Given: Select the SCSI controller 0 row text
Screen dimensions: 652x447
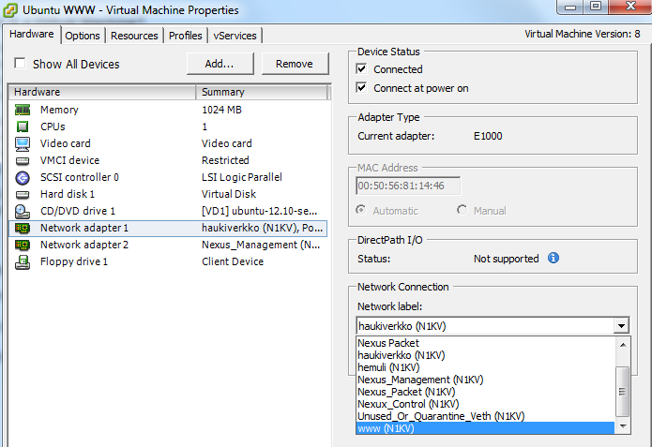Looking at the screenshot, I should [80, 177].
